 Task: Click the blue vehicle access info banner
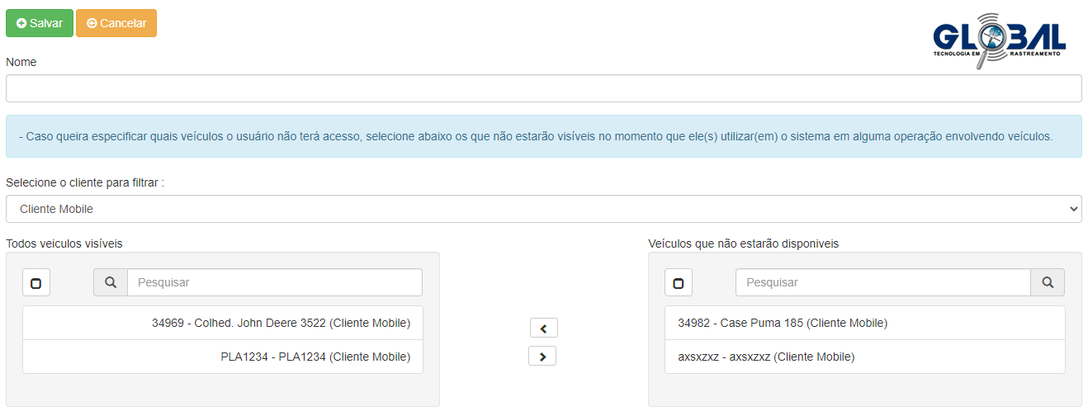click(x=543, y=136)
